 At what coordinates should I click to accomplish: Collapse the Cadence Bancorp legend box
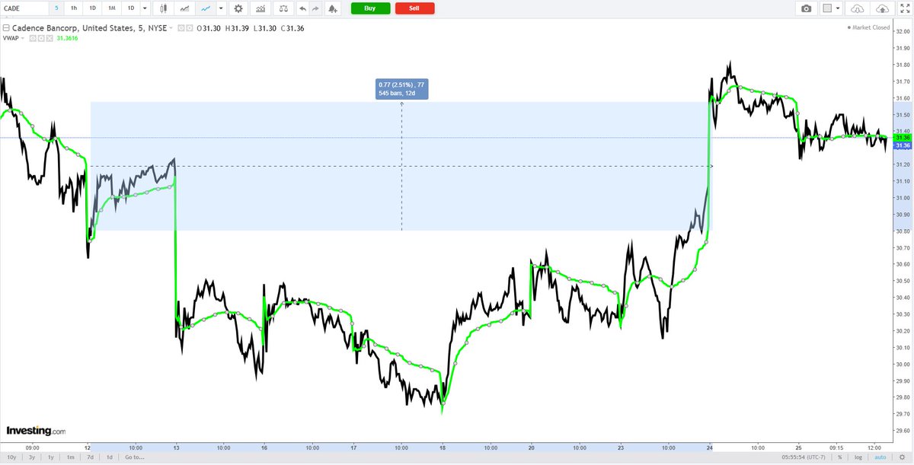(x=5, y=27)
